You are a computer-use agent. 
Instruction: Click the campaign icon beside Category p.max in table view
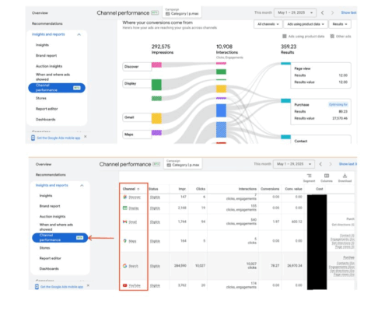[169, 165]
